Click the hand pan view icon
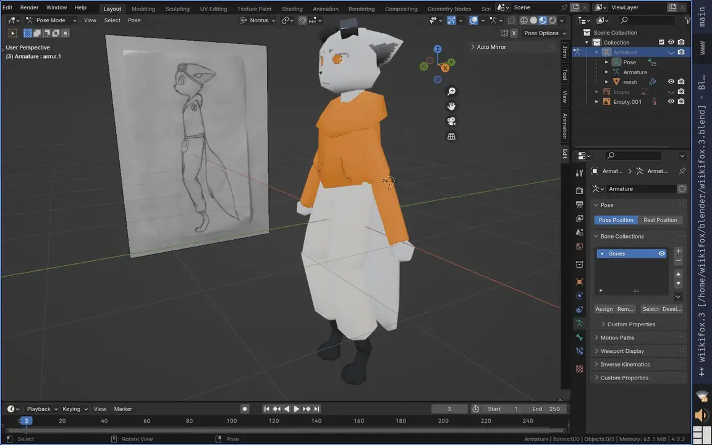Viewport: 712px width, 445px height. point(451,106)
